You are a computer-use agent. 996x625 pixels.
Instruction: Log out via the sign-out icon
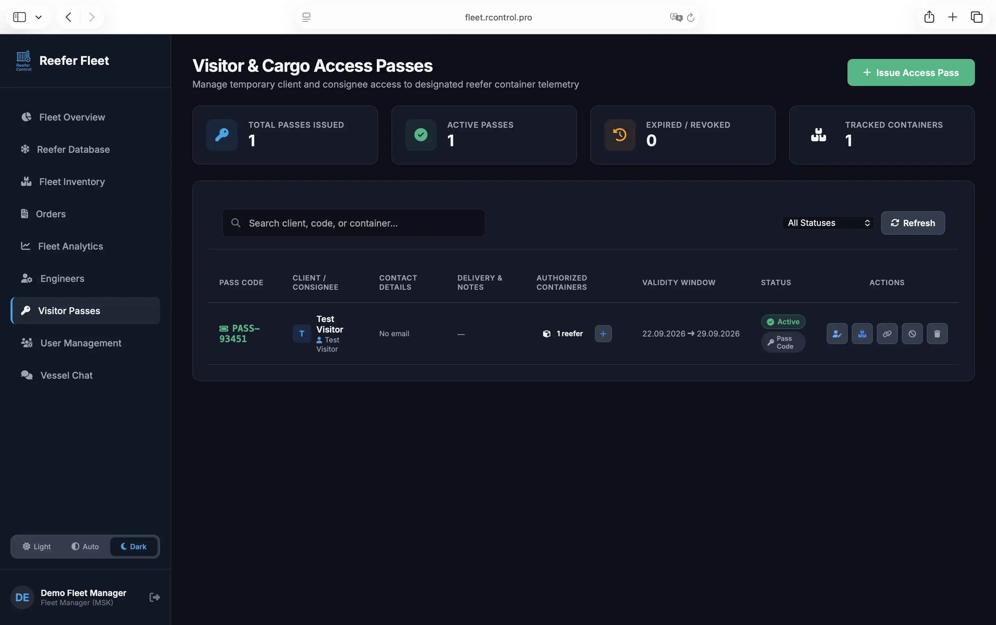[154, 597]
